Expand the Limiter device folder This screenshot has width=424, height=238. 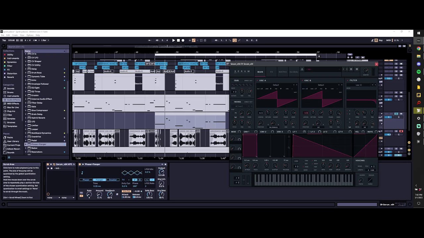point(26,126)
